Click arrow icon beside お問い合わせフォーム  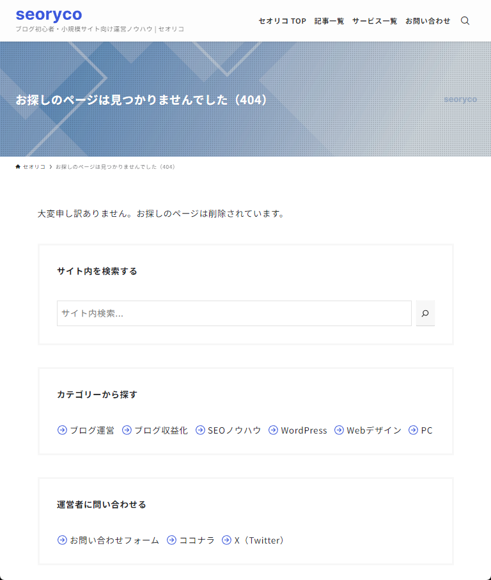pos(62,540)
